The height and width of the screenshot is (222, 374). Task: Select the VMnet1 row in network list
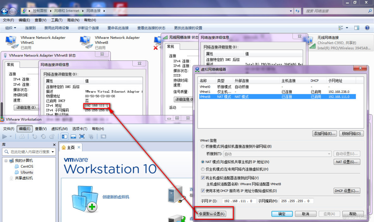tap(277, 92)
